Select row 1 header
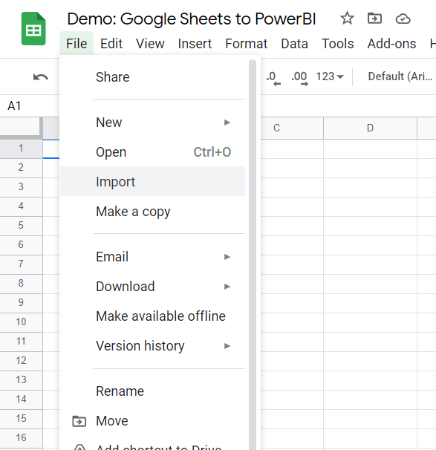The height and width of the screenshot is (450, 436). pyautogui.click(x=22, y=149)
